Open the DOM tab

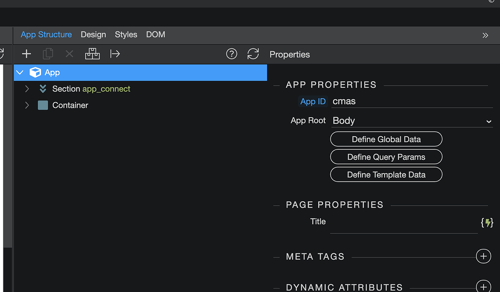pyautogui.click(x=155, y=35)
